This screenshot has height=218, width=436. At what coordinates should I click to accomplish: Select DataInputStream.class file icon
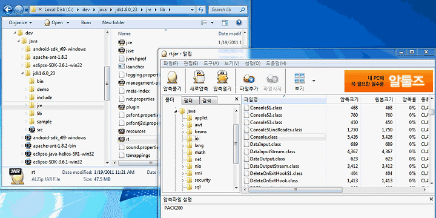(x=246, y=151)
